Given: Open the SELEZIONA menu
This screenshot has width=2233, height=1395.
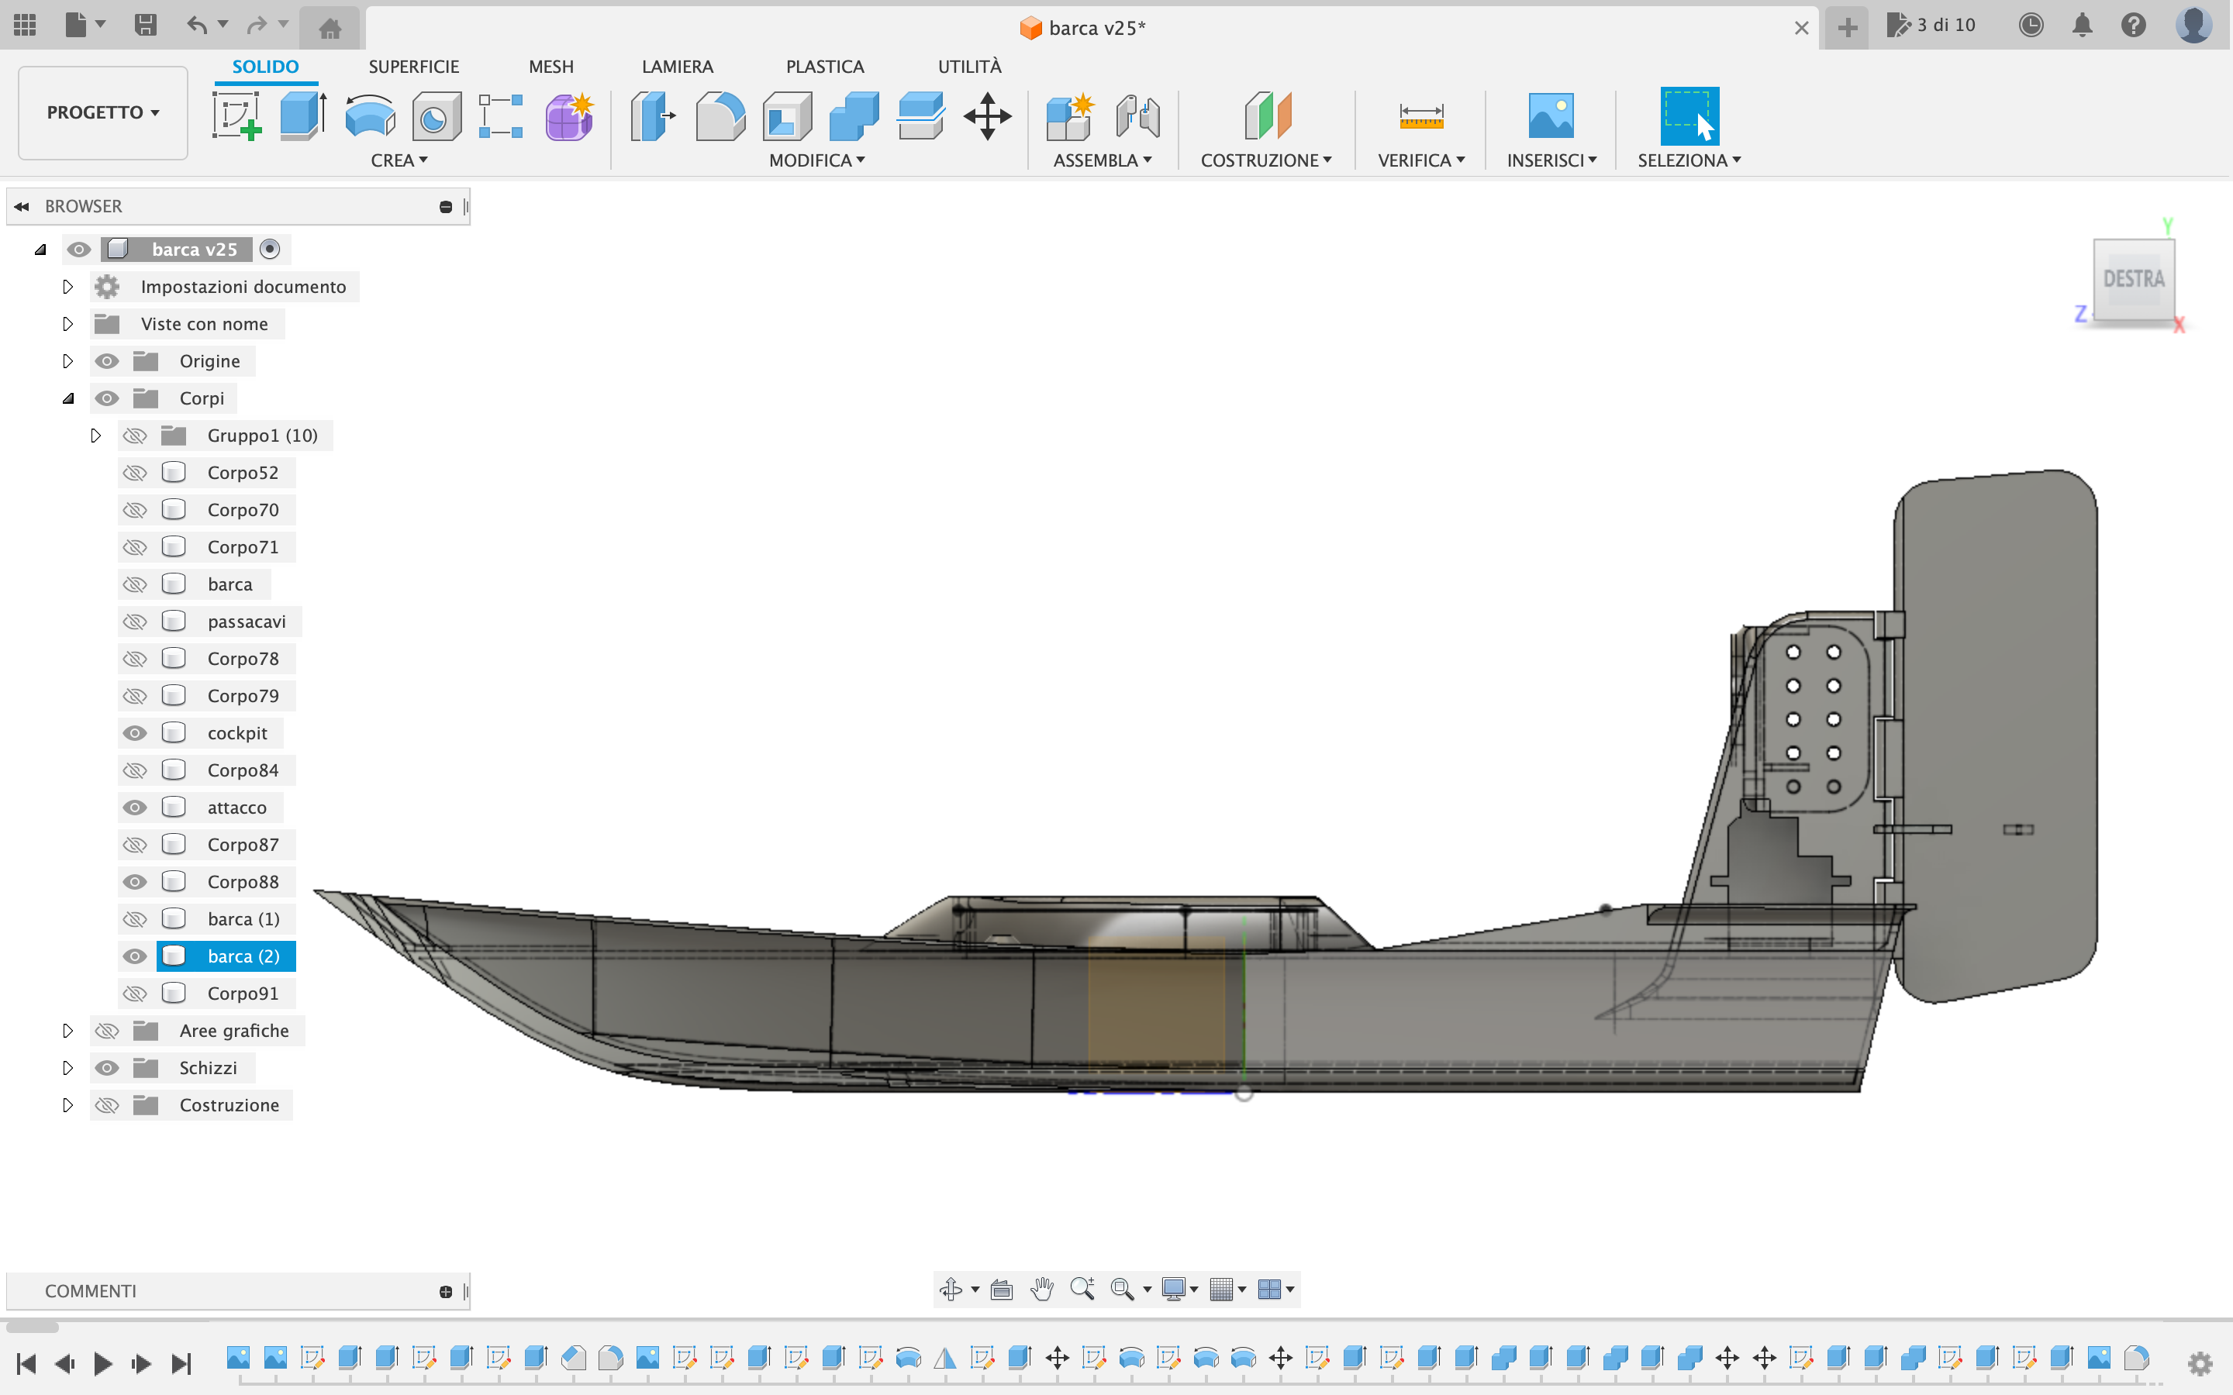Looking at the screenshot, I should (1689, 160).
